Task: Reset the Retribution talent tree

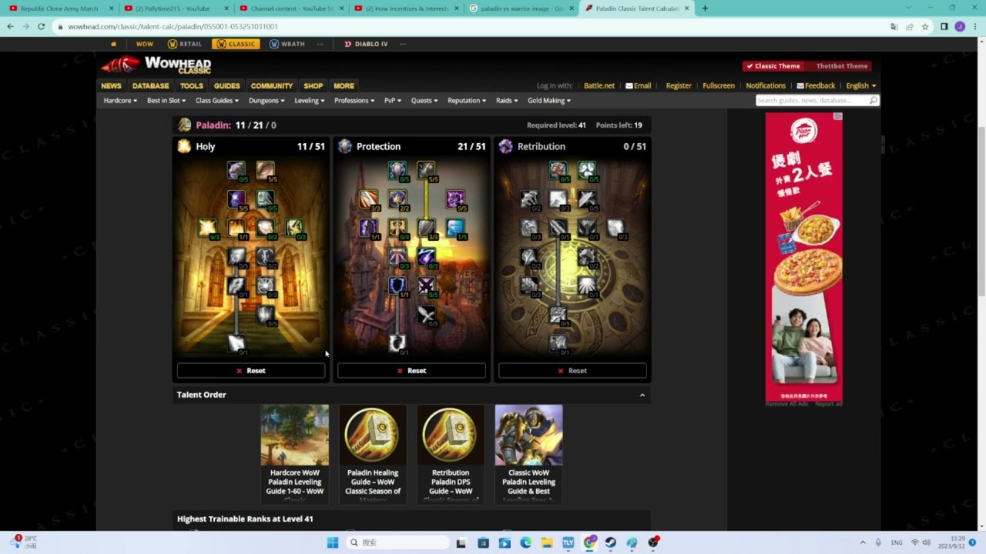Action: click(572, 371)
